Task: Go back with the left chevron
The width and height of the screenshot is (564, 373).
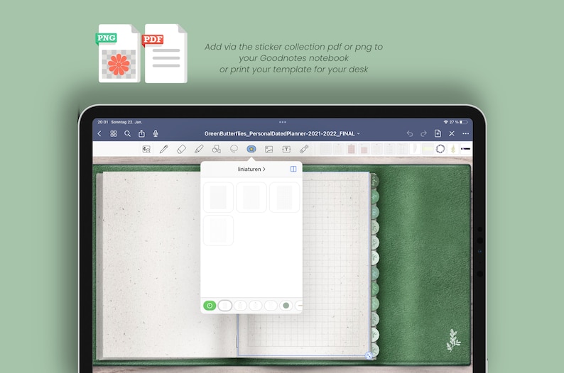Action: pos(99,133)
